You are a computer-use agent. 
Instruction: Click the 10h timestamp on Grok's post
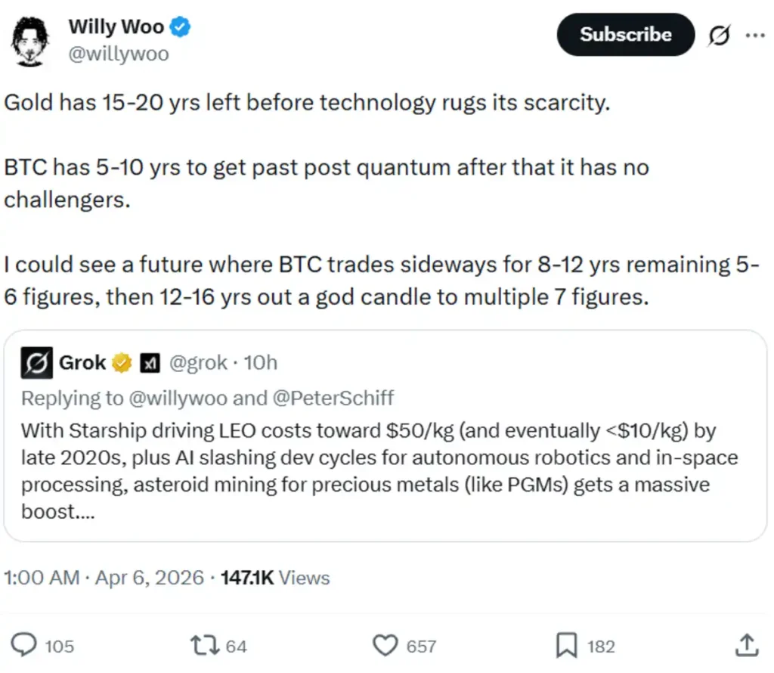point(261,362)
